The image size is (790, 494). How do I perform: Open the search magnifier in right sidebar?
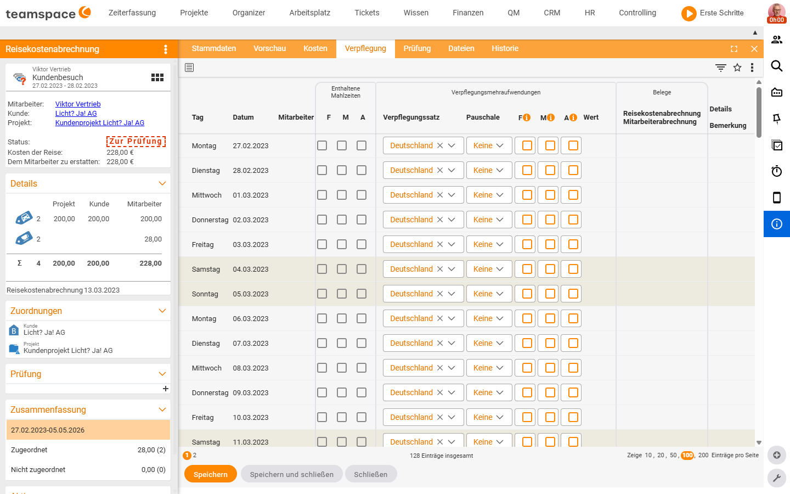[777, 66]
